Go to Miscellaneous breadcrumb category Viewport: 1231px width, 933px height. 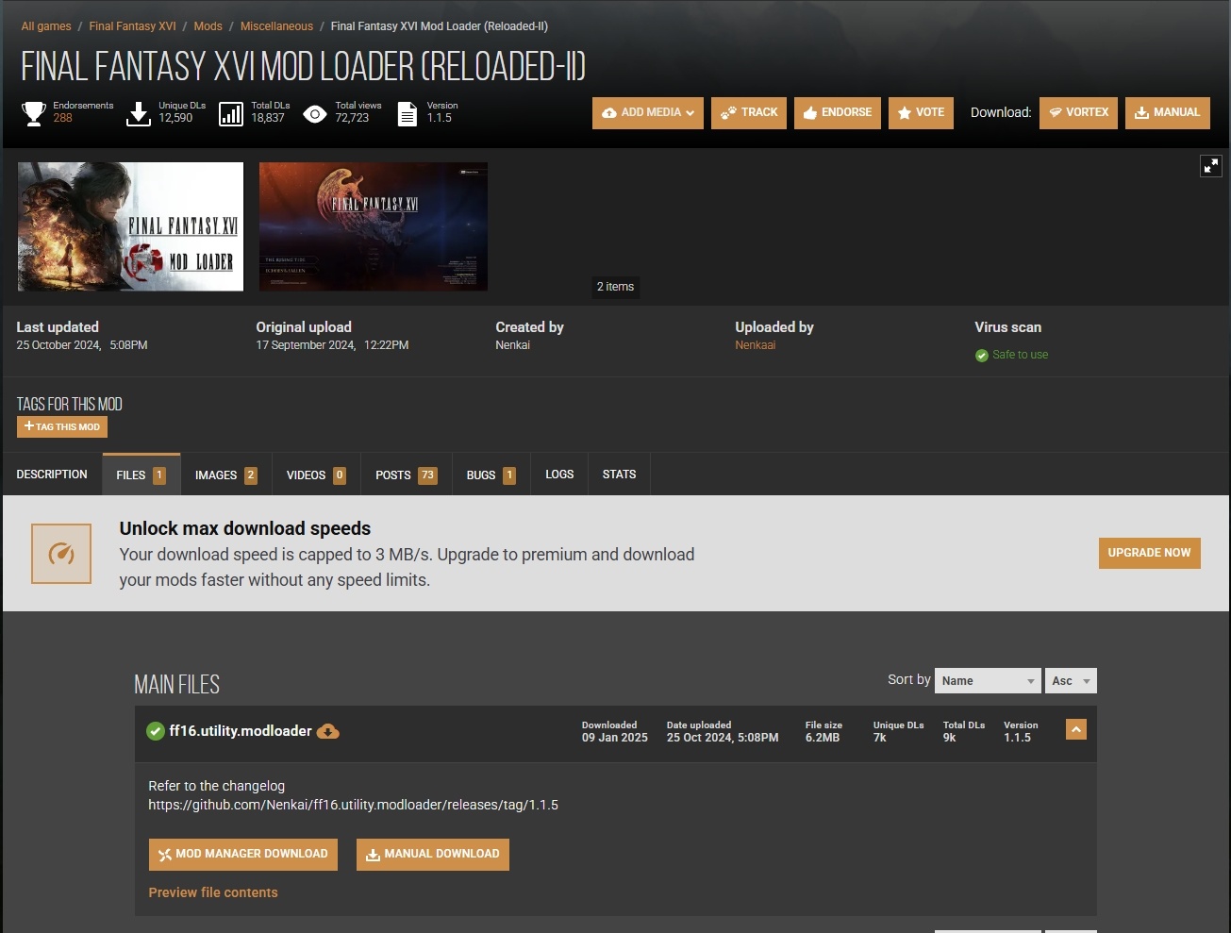tap(276, 26)
